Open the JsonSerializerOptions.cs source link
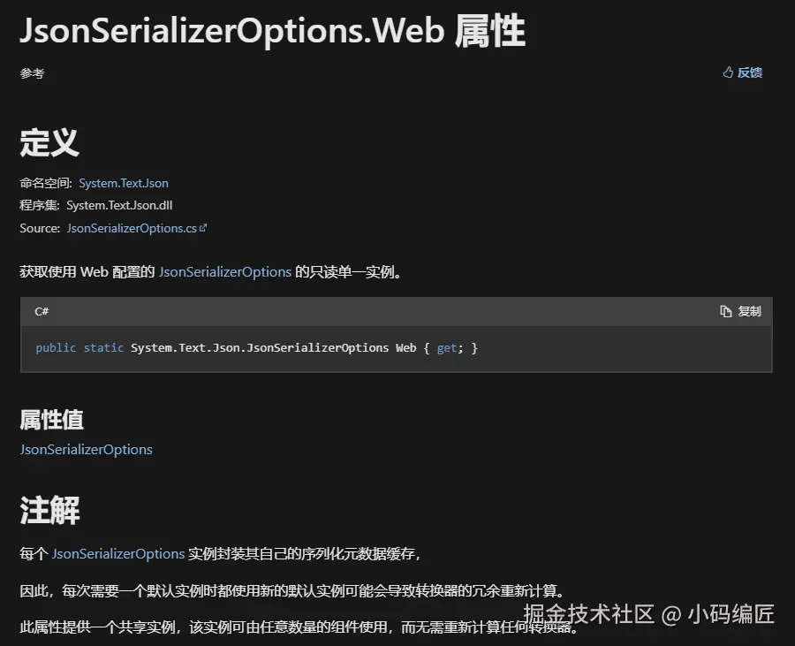795x646 pixels. pyautogui.click(x=132, y=229)
